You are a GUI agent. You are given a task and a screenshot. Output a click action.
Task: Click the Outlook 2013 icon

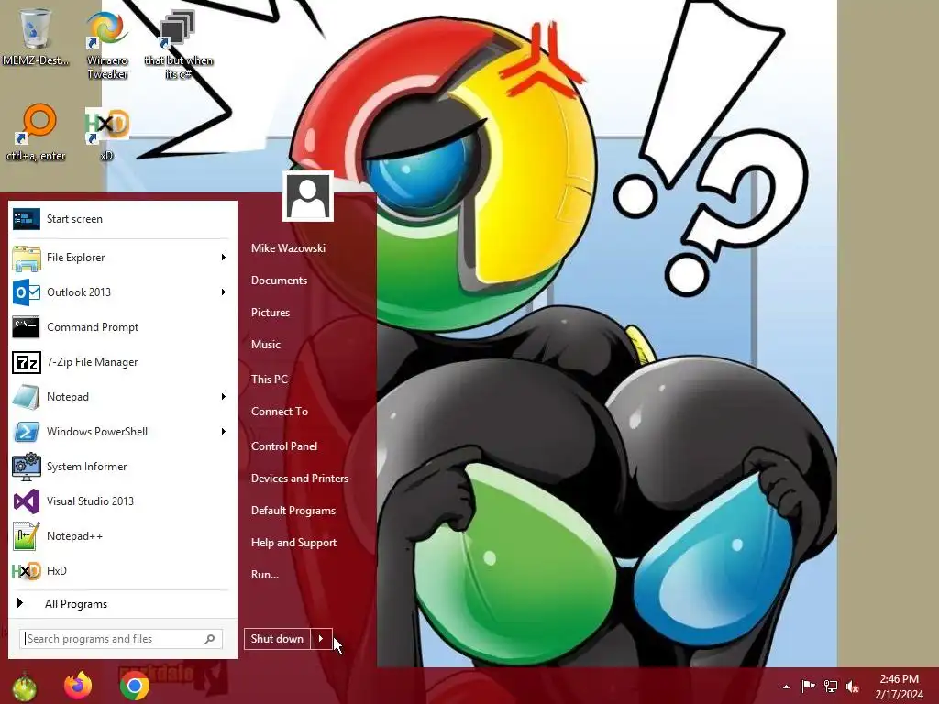[27, 292]
